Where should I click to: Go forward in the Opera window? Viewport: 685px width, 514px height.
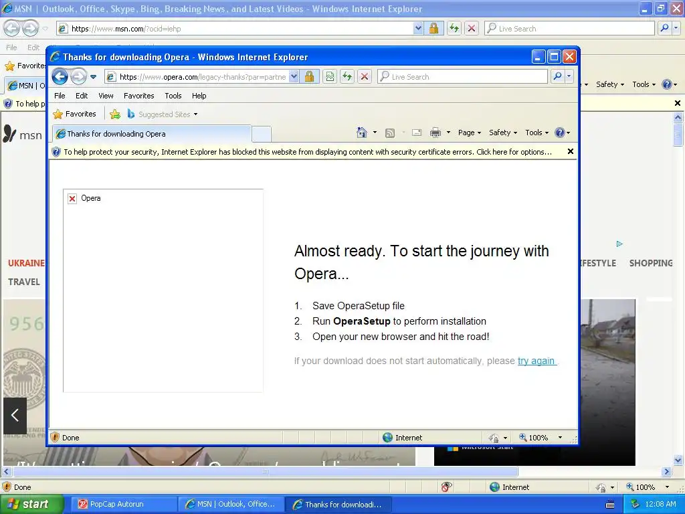pos(79,77)
